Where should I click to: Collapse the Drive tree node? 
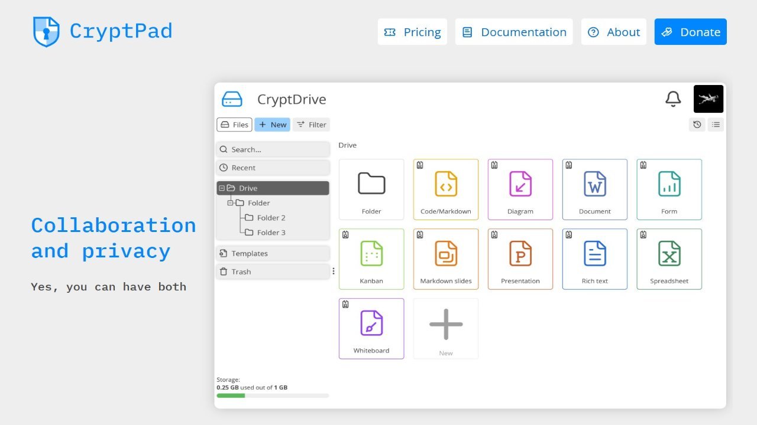point(222,188)
